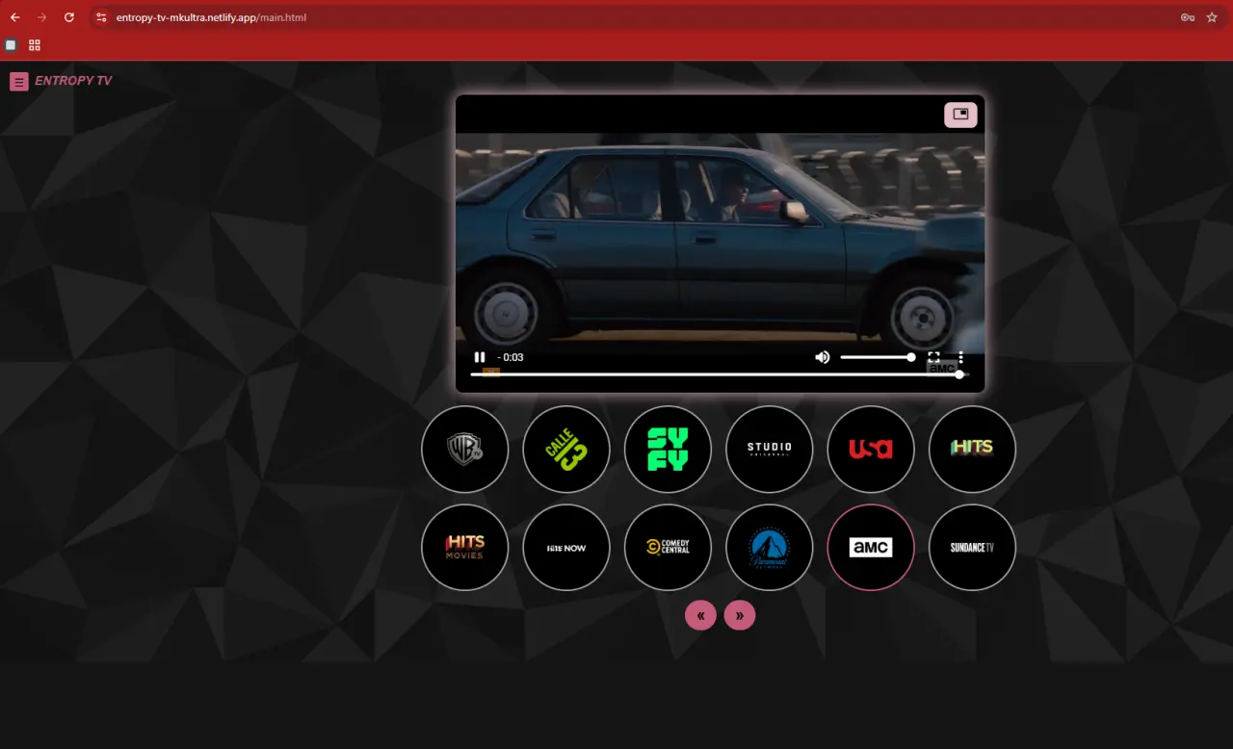Bookmark this page with the star
The height and width of the screenshot is (749, 1233).
[1212, 17]
